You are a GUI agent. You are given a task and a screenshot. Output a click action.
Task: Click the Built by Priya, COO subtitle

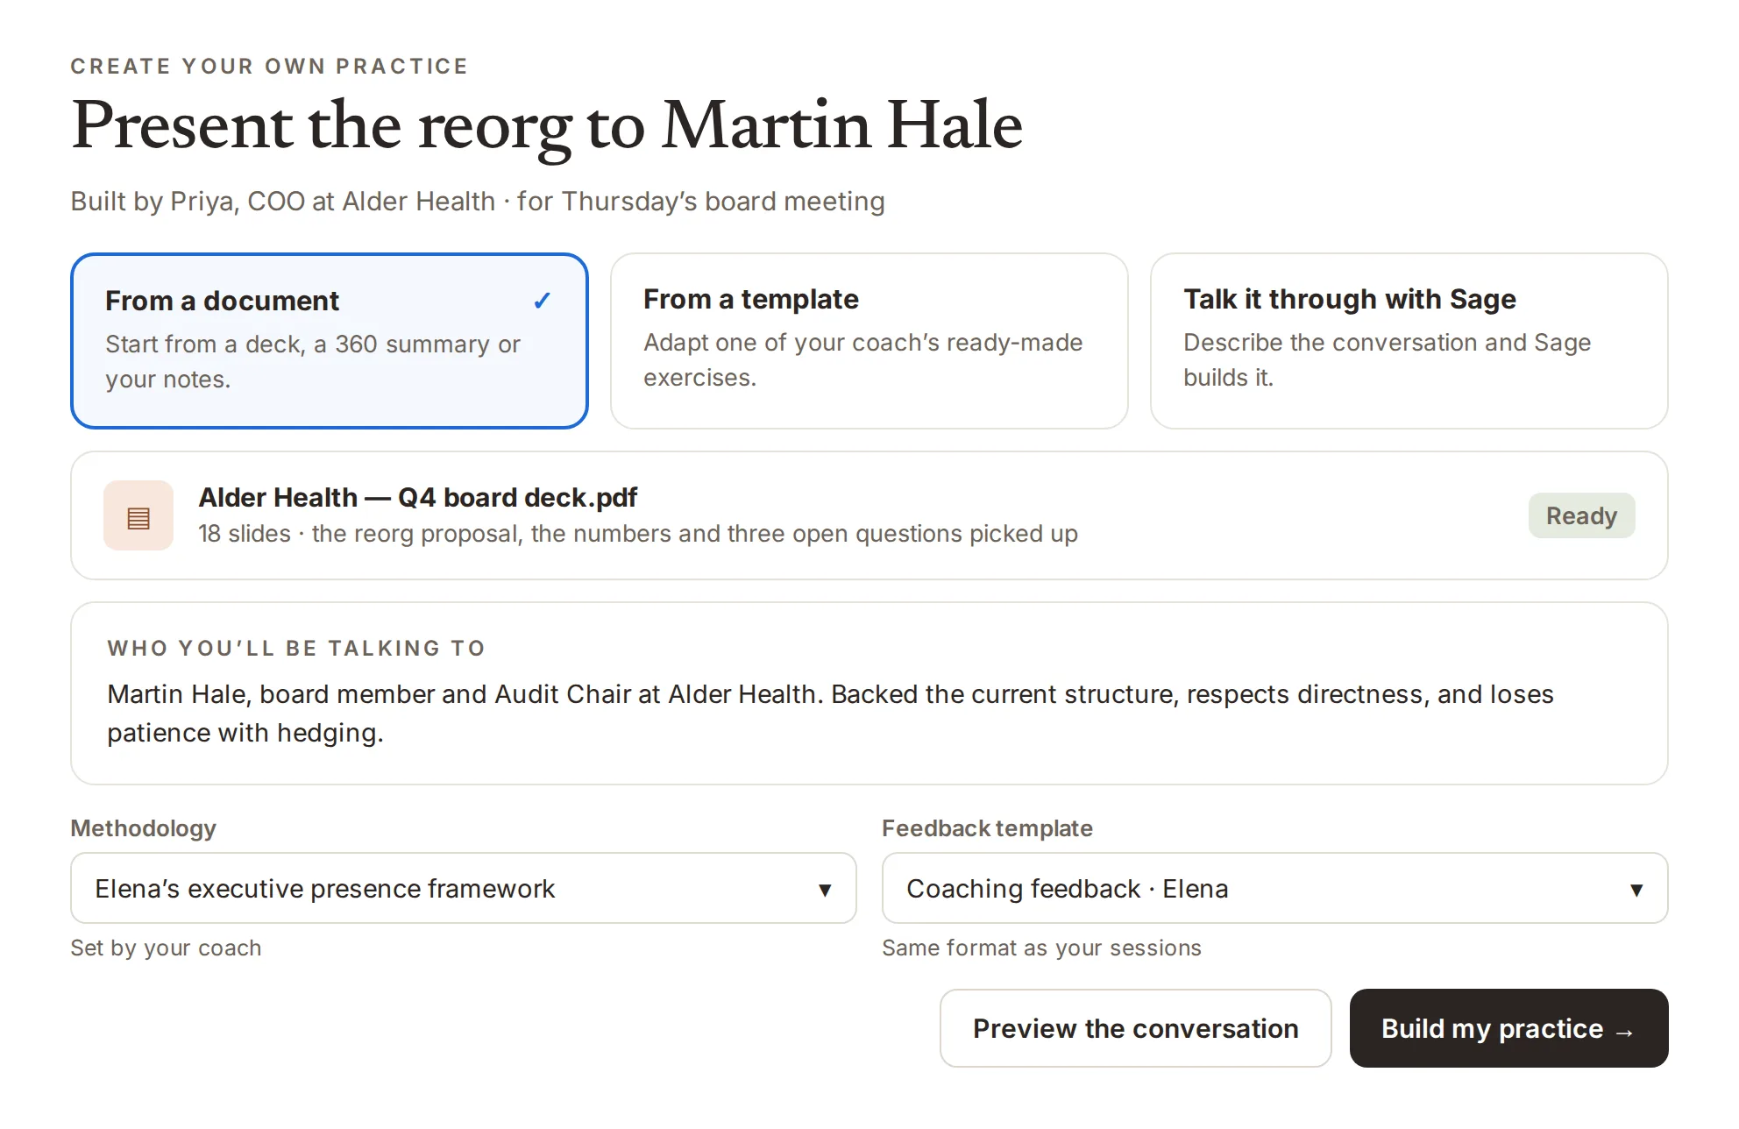click(x=478, y=202)
